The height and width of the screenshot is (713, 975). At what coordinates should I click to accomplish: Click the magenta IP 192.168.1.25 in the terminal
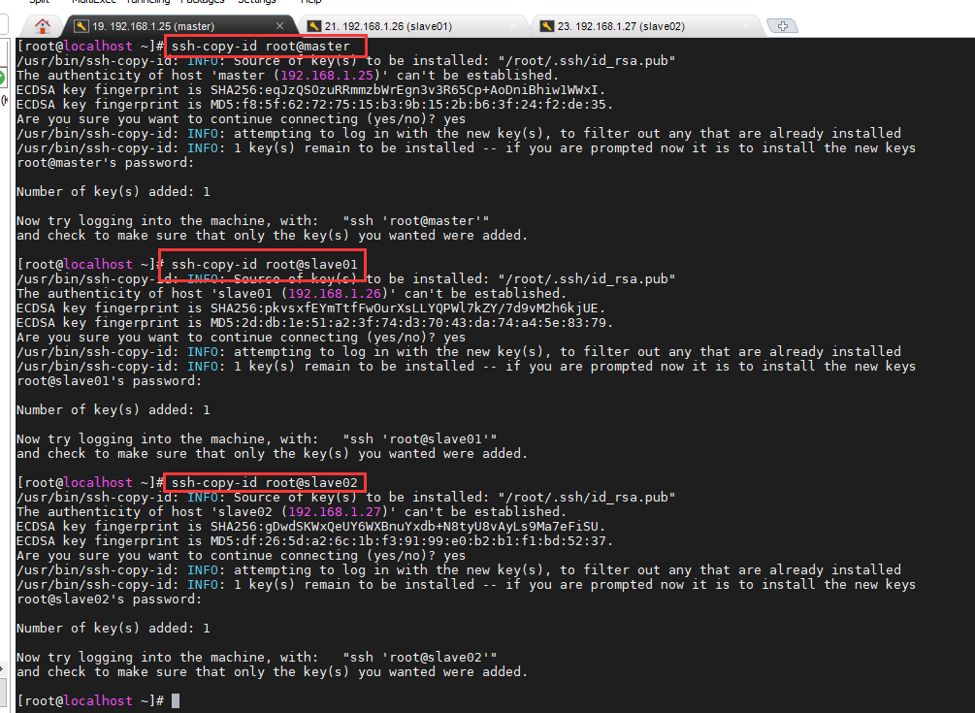click(327, 76)
